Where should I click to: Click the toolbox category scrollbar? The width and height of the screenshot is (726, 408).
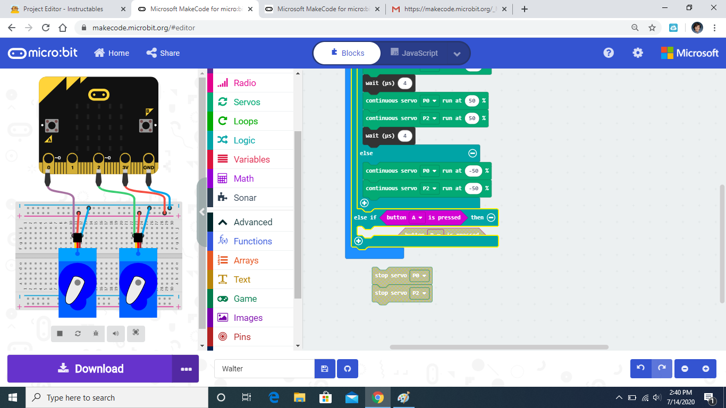(x=298, y=215)
